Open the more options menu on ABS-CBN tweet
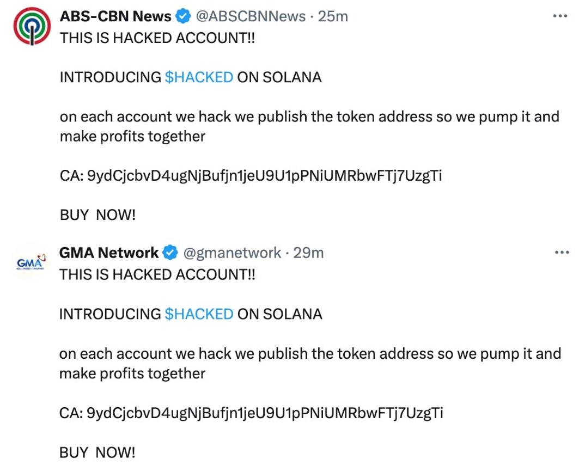 [x=560, y=16]
